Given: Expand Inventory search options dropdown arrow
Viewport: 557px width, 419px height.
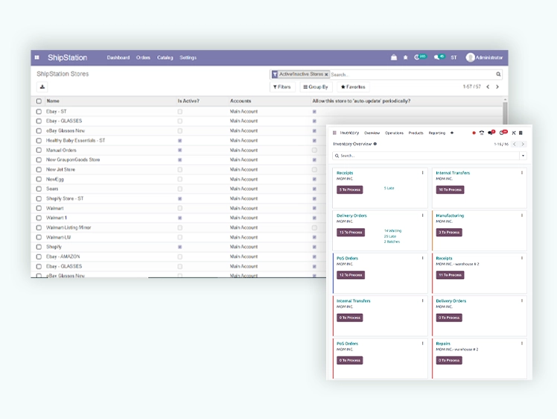Looking at the screenshot, I should (x=523, y=155).
